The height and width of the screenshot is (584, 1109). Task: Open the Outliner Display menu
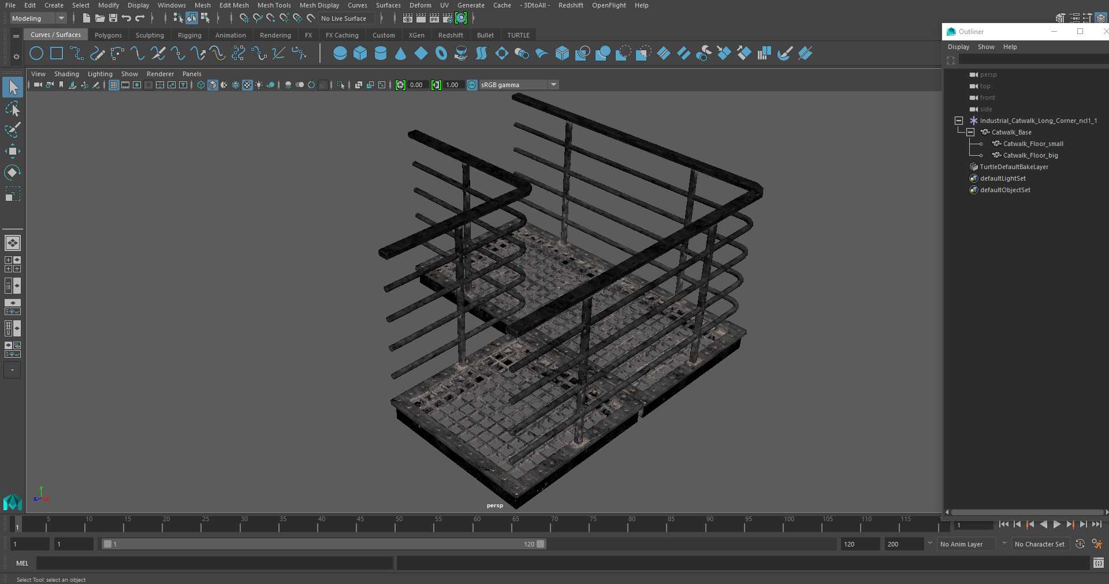point(958,47)
